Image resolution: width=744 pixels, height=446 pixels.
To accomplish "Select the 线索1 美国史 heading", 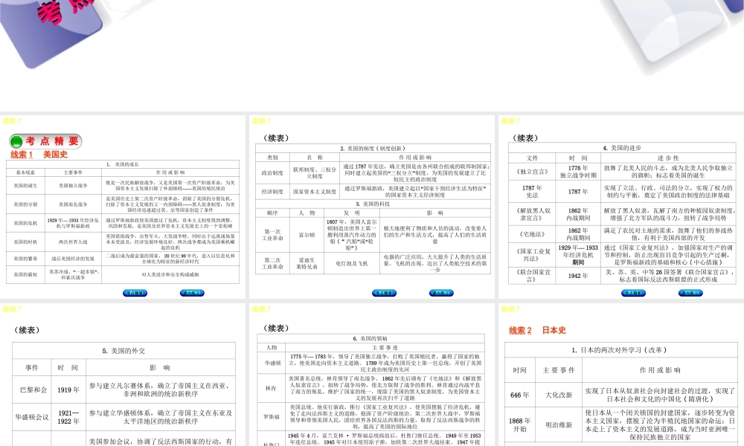I will [39, 155].
